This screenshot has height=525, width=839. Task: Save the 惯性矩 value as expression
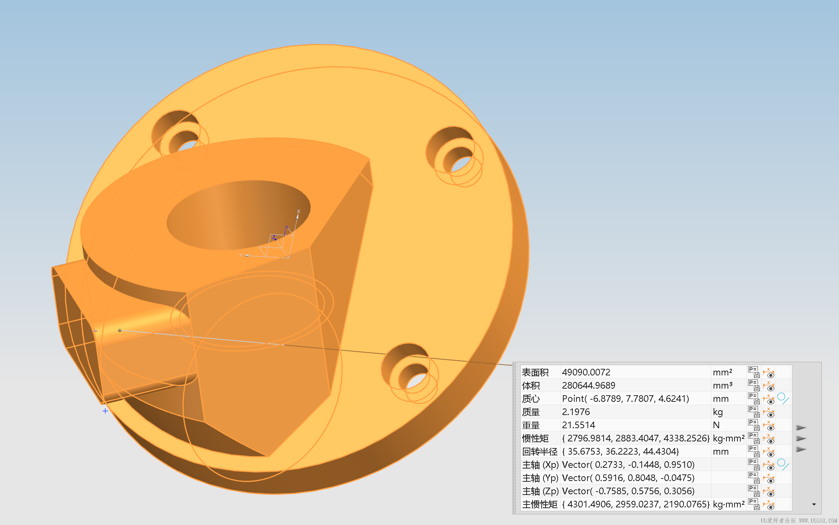[754, 438]
